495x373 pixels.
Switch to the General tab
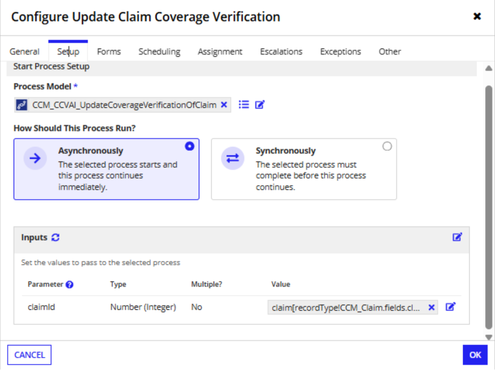pyautogui.click(x=25, y=51)
